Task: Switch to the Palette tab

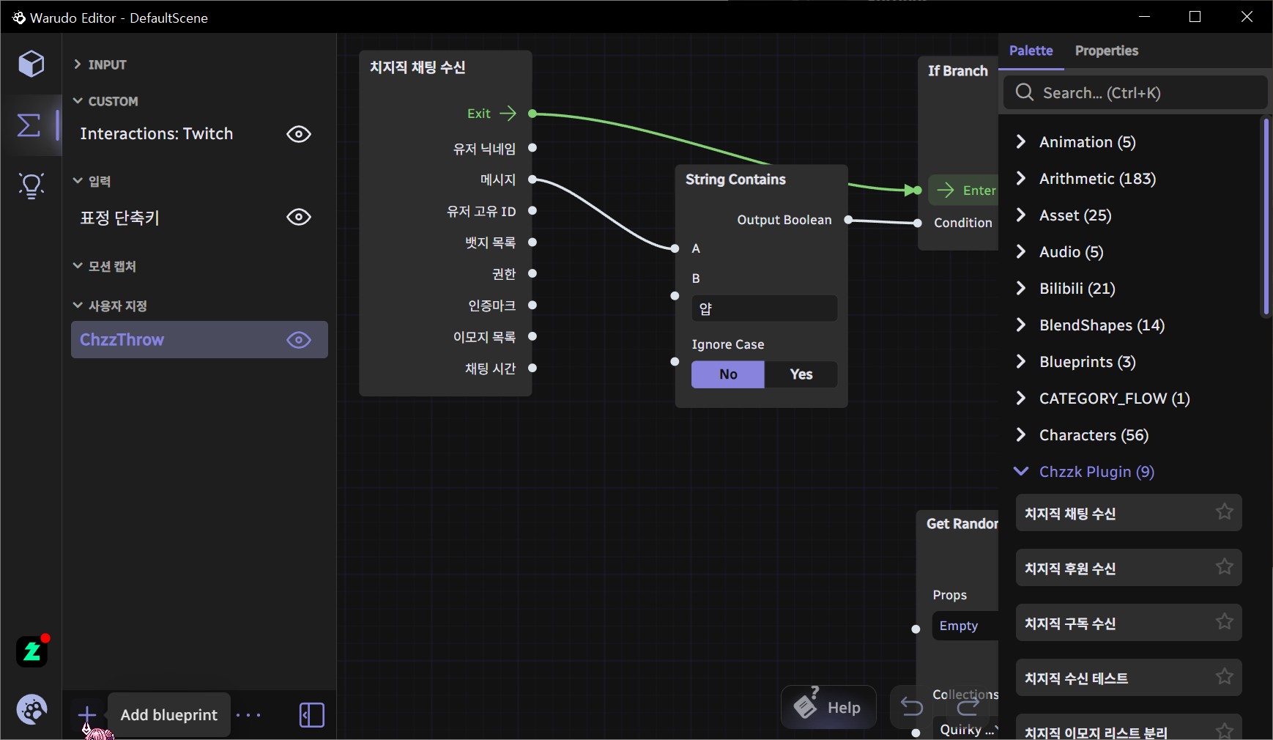Action: 1031,51
